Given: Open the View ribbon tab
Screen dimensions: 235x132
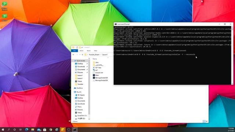Looking at the screenshot, I should click(95, 51).
